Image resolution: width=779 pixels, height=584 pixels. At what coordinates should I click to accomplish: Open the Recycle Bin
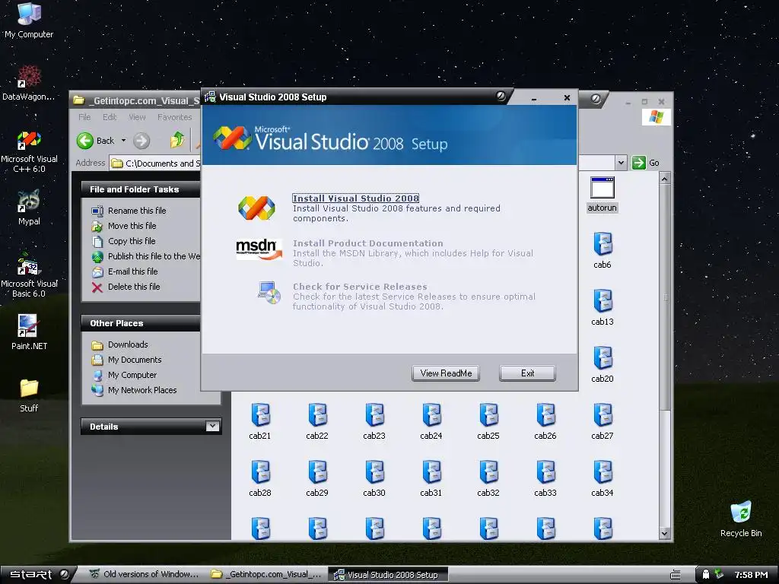pyautogui.click(x=741, y=519)
